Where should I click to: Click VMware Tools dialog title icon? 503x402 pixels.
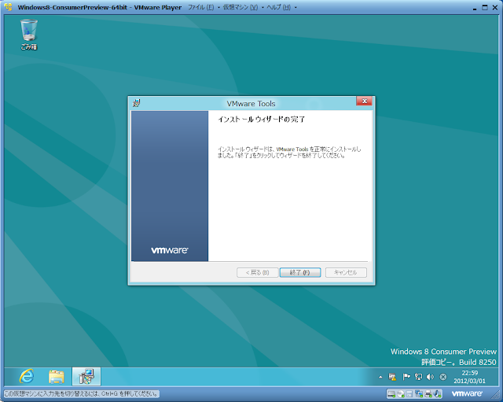coord(137,103)
